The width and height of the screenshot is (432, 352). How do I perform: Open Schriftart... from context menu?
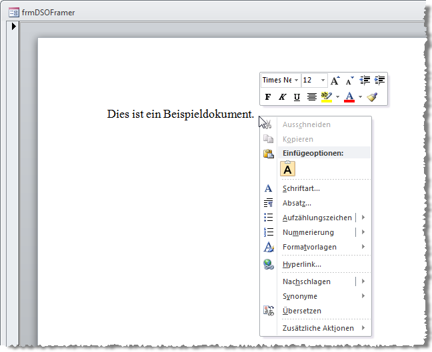(301, 188)
